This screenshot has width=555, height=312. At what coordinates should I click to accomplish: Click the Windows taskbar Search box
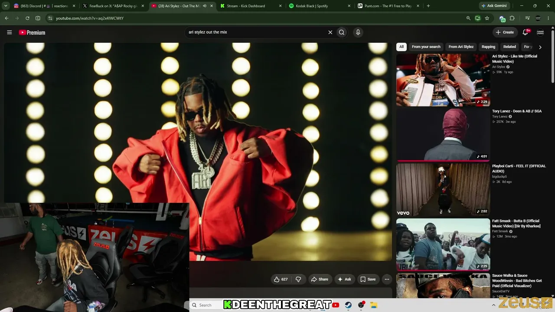[x=206, y=305]
